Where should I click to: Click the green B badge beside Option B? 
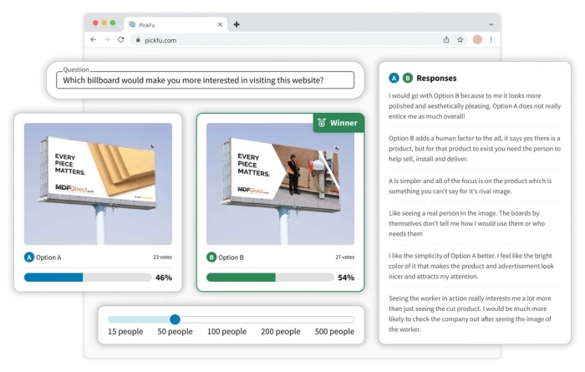211,257
